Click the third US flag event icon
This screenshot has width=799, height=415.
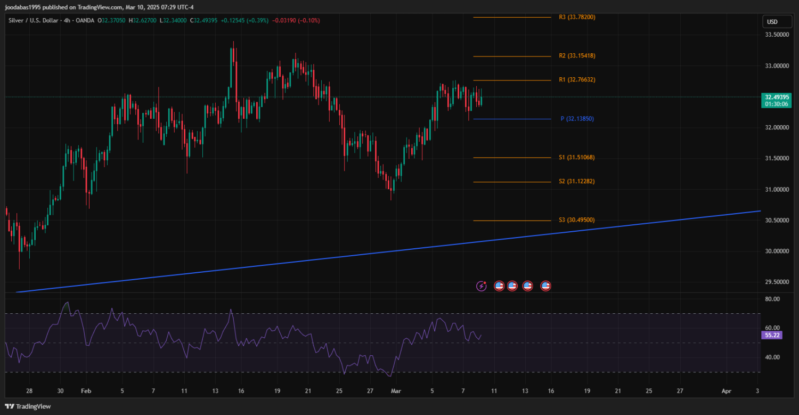(527, 286)
